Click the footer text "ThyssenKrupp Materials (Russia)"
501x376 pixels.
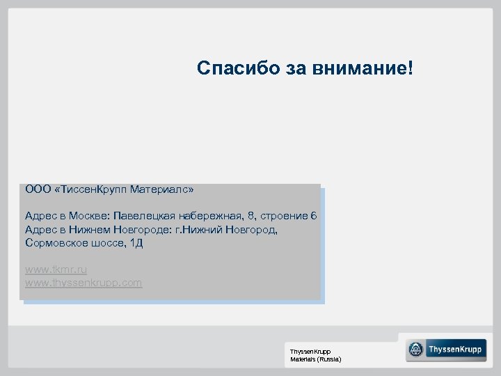pyautogui.click(x=315, y=355)
